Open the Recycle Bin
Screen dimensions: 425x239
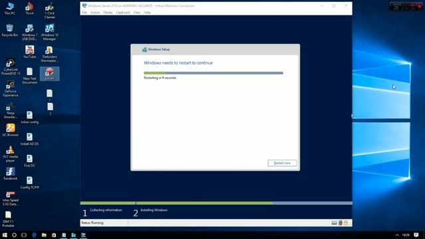click(10, 30)
